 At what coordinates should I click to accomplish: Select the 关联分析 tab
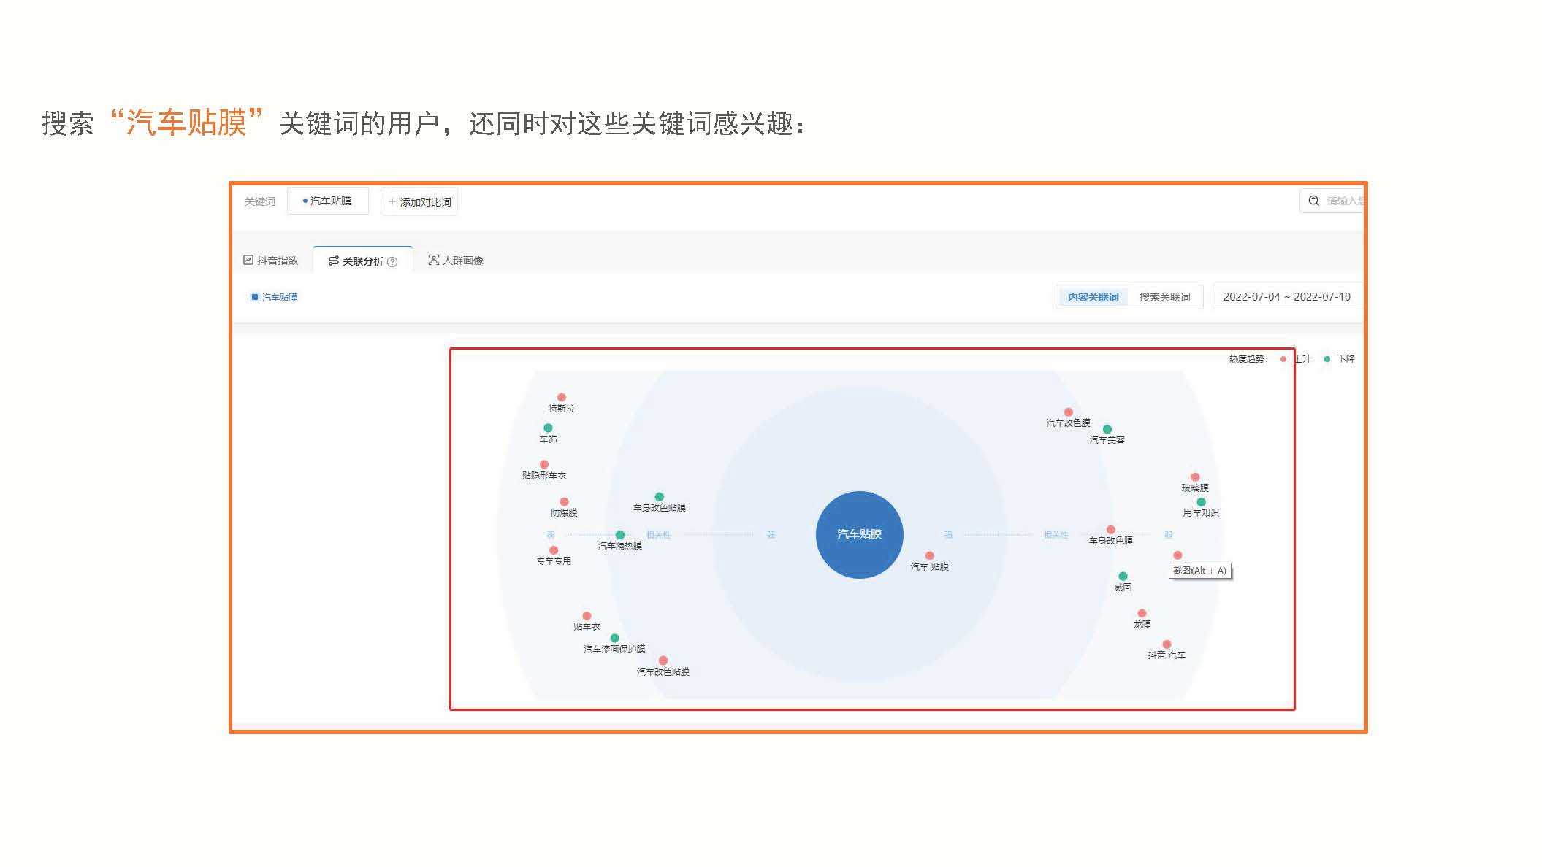(x=362, y=261)
